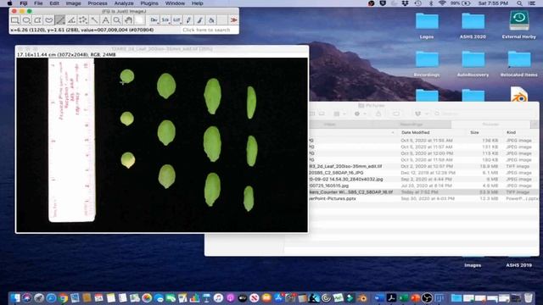Open the Apple menu
Image resolution: width=543 pixels, height=305 pixels.
point(9,3)
